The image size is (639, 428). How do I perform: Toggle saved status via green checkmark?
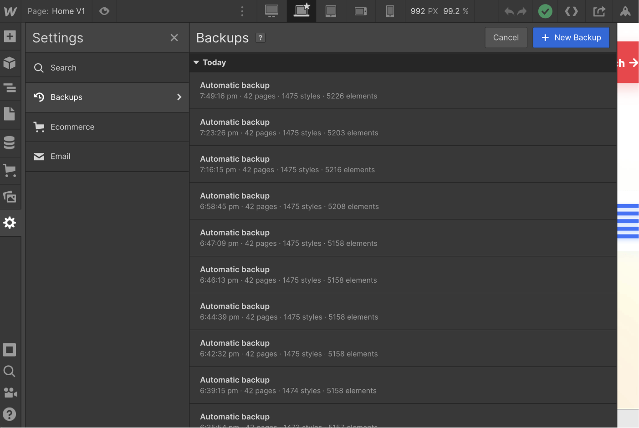point(545,11)
